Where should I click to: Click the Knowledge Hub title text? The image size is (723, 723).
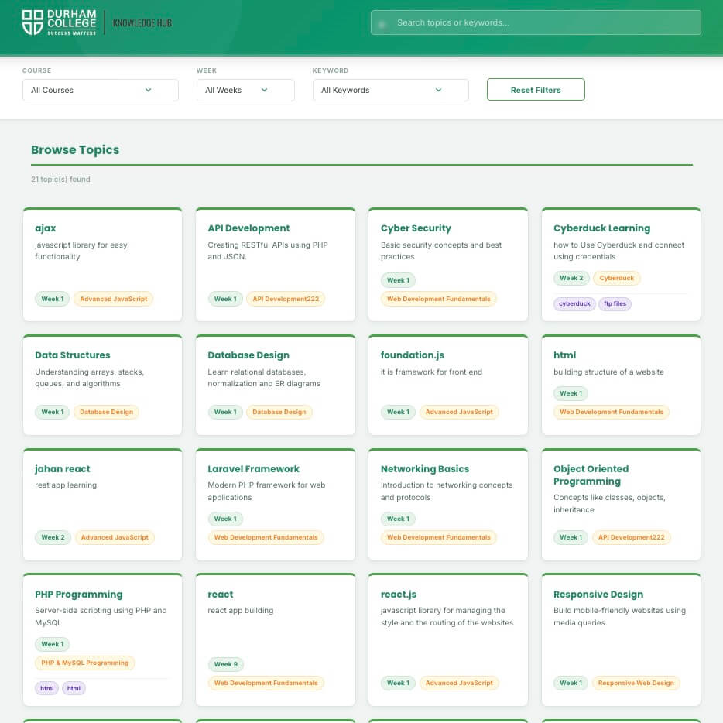pyautogui.click(x=142, y=22)
